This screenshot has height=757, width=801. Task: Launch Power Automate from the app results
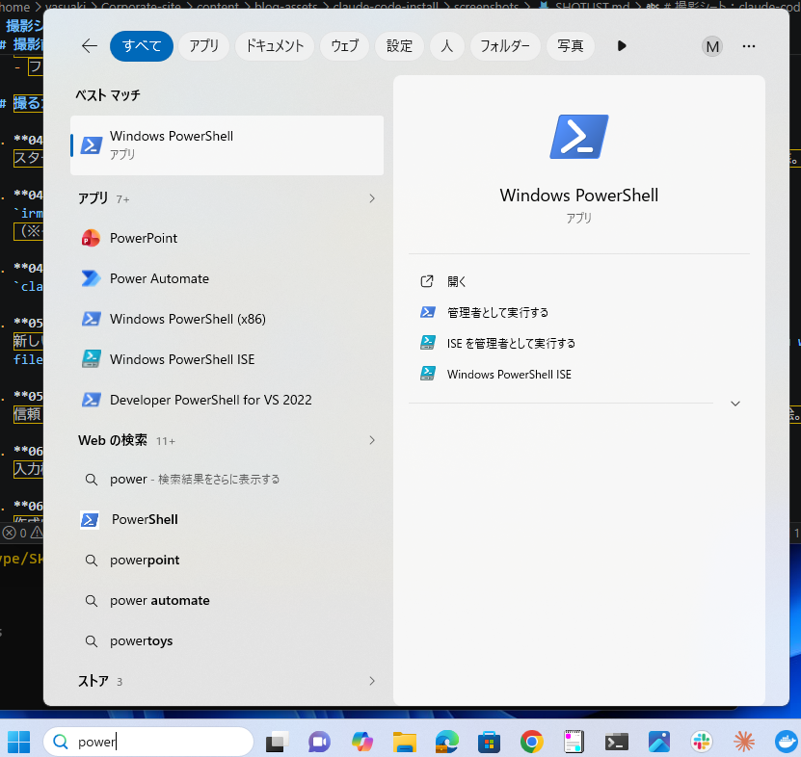pyautogui.click(x=227, y=278)
